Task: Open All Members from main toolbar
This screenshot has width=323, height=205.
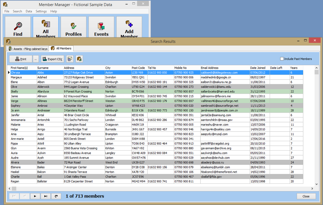Action: [x=46, y=27]
